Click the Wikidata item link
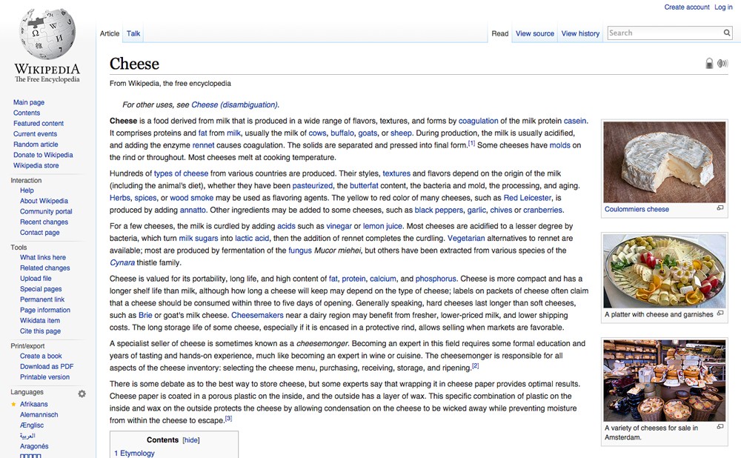The width and height of the screenshot is (741, 458). [40, 320]
